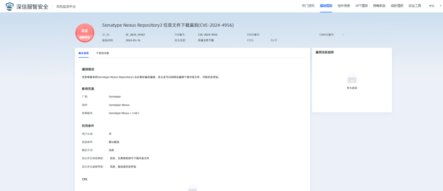
Task: Open 威胁情报 in the top navigation
Action: 397,6
